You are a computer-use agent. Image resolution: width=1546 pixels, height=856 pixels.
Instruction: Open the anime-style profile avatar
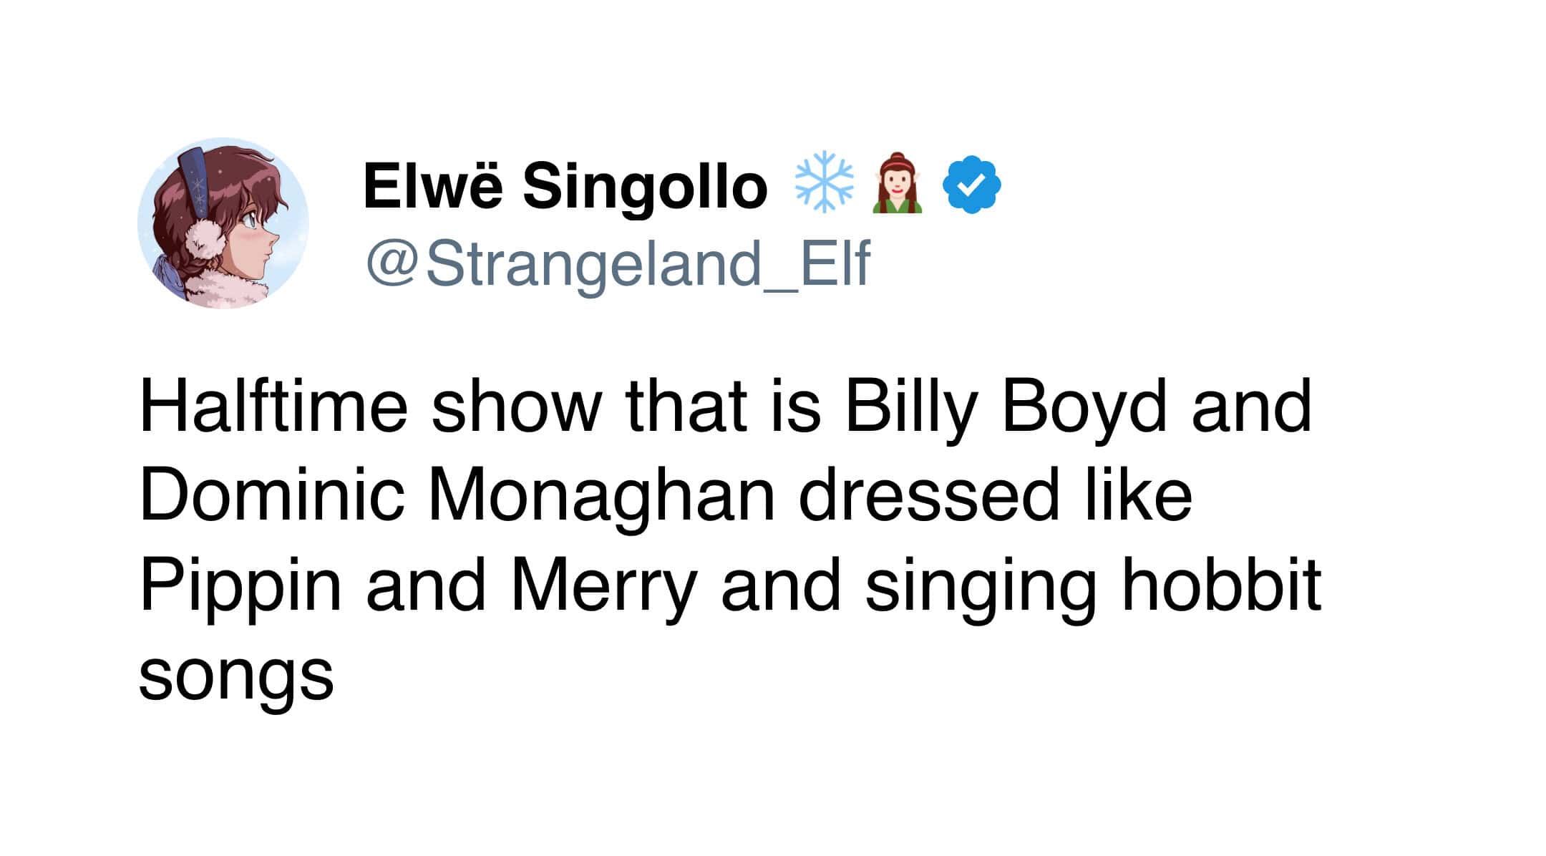tap(223, 223)
